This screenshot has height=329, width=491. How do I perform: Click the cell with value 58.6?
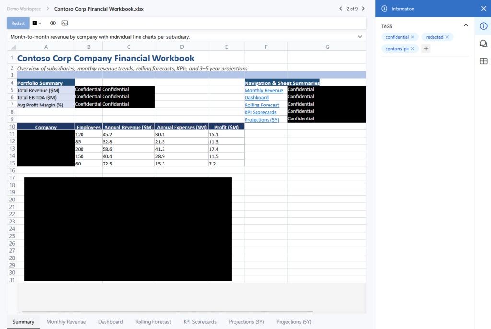(x=129, y=149)
